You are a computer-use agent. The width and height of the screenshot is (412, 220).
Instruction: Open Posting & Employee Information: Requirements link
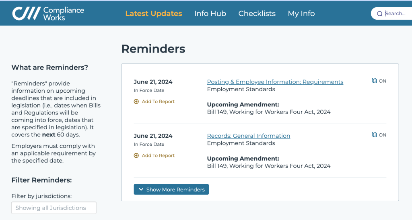(x=275, y=82)
